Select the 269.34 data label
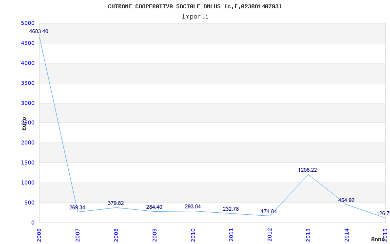 coord(77,207)
